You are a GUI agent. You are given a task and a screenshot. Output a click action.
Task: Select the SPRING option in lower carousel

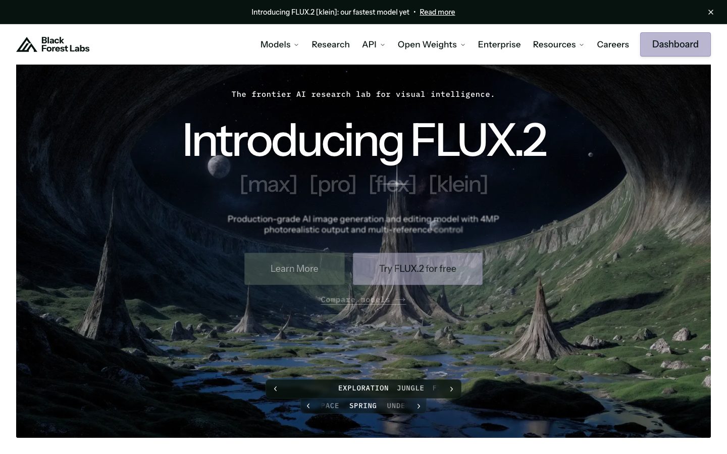[x=363, y=406]
